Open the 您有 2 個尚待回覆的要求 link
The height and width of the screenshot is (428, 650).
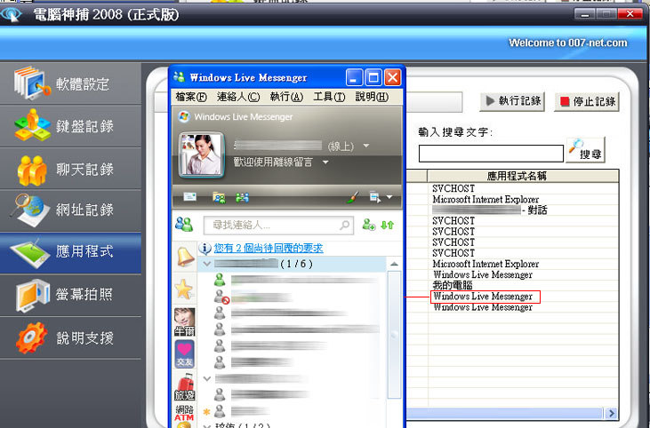(x=269, y=249)
